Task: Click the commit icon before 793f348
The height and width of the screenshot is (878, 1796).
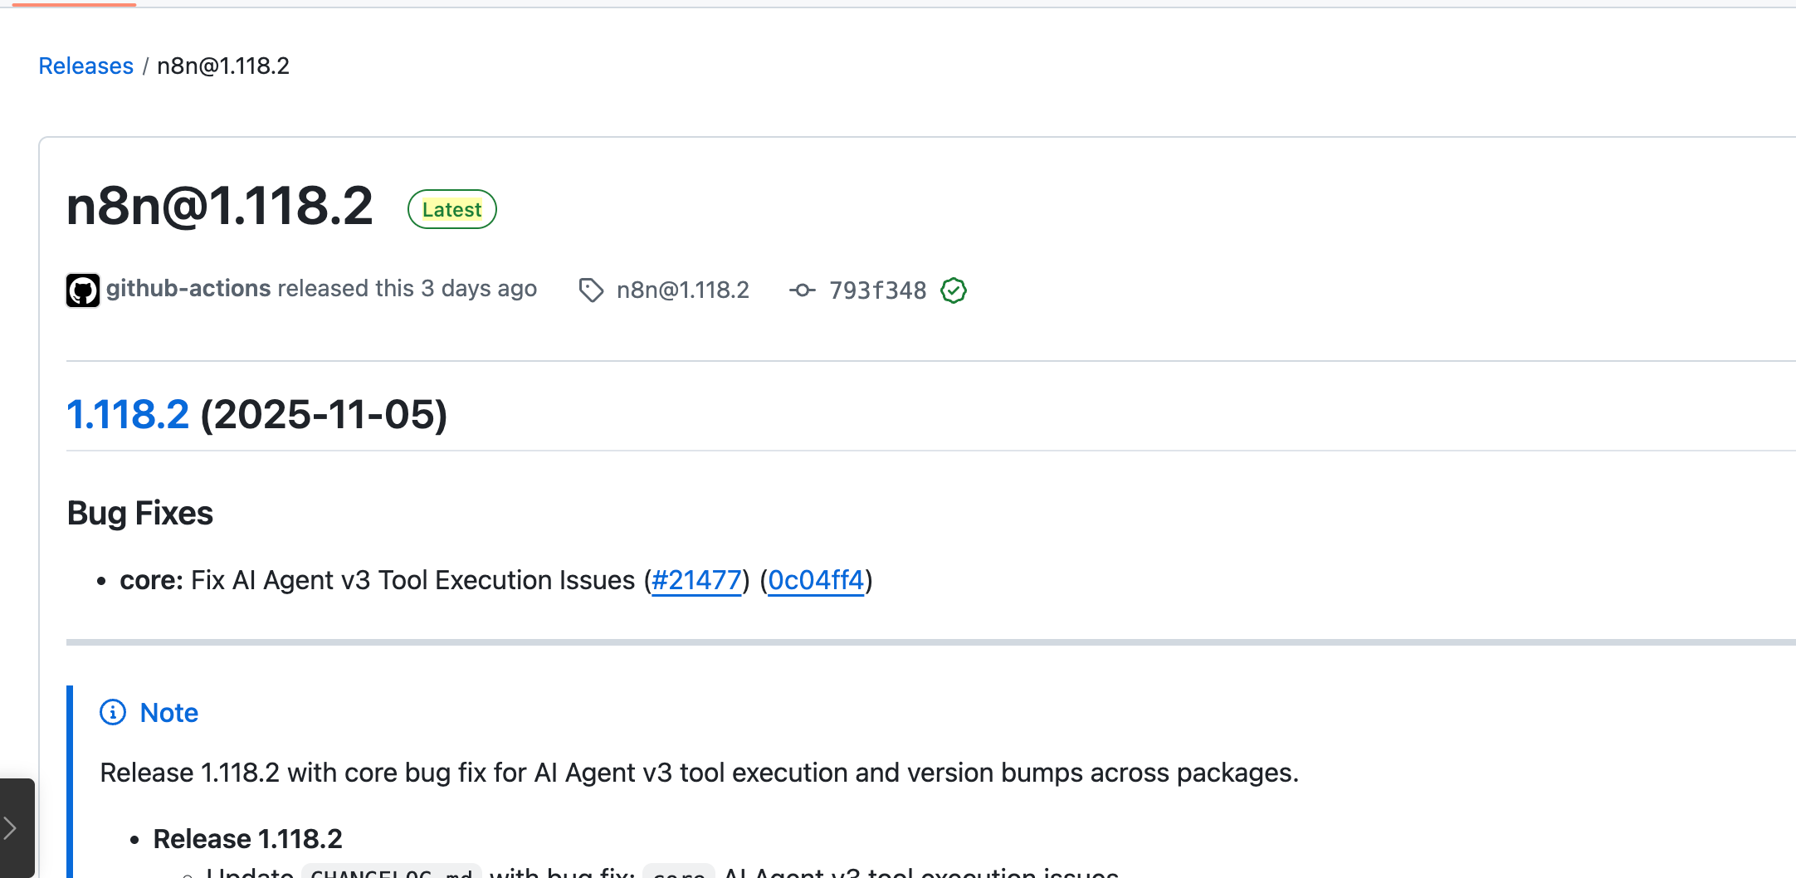Action: click(802, 290)
